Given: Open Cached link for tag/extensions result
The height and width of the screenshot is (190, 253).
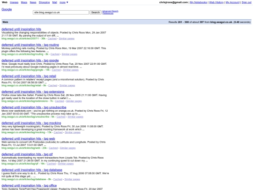Looking at the screenshot, I should [60, 101].
